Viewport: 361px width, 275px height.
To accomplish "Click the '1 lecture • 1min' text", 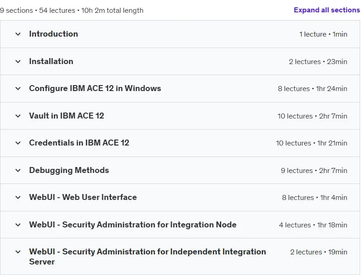I will tap(323, 34).
